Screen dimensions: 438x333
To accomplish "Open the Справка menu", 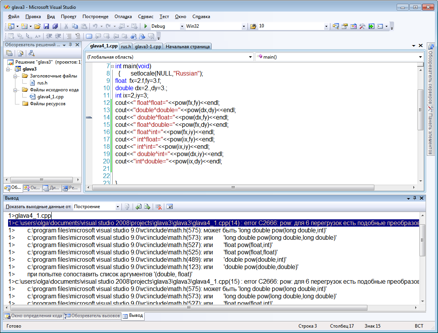I will (x=201, y=17).
